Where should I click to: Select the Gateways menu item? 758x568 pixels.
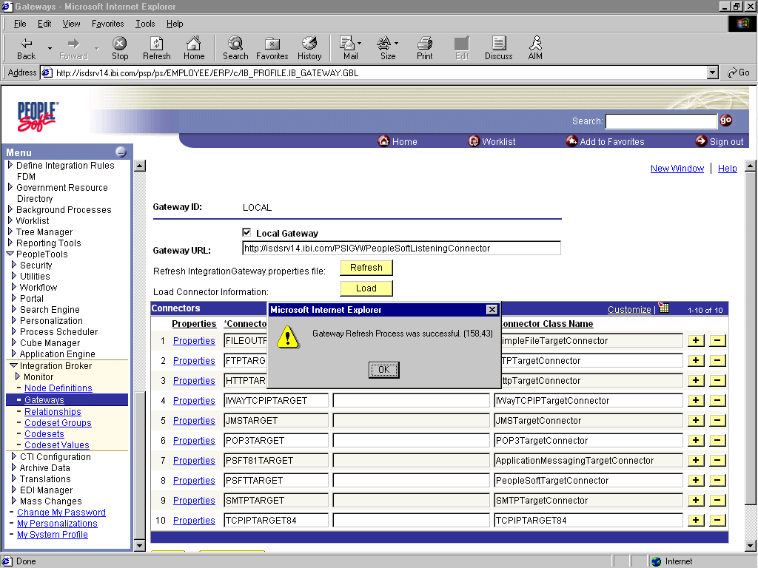44,400
